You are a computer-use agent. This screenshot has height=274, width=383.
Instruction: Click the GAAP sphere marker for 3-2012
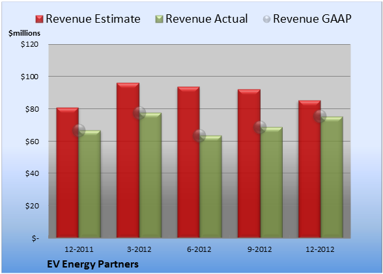pyautogui.click(x=139, y=113)
